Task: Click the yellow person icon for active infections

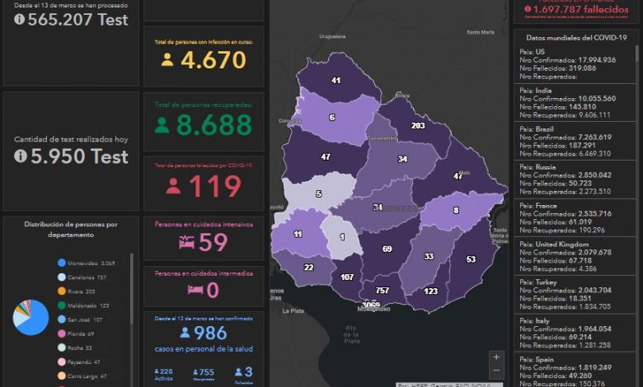Action: click(x=168, y=60)
